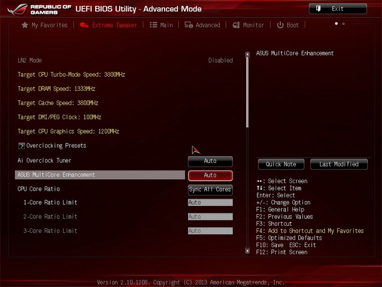The image size is (382, 287).
Task: Click the Disabled value for LN2 Mode
Action: tap(221, 60)
